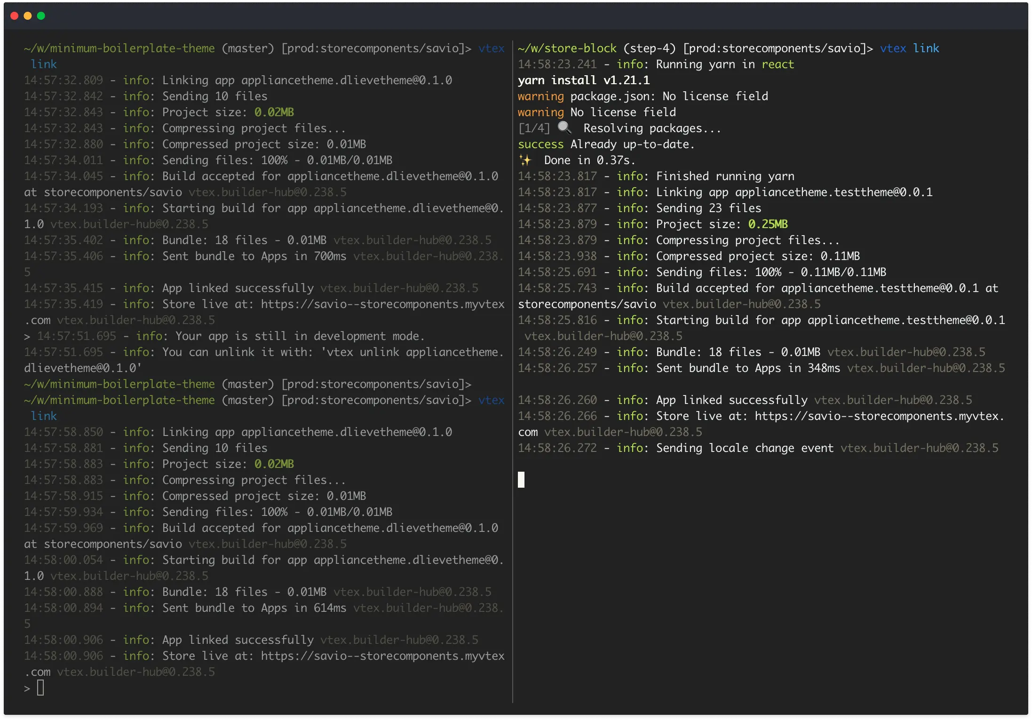Click the ~/w/store-block path text
The height and width of the screenshot is (720, 1032).
coord(566,47)
